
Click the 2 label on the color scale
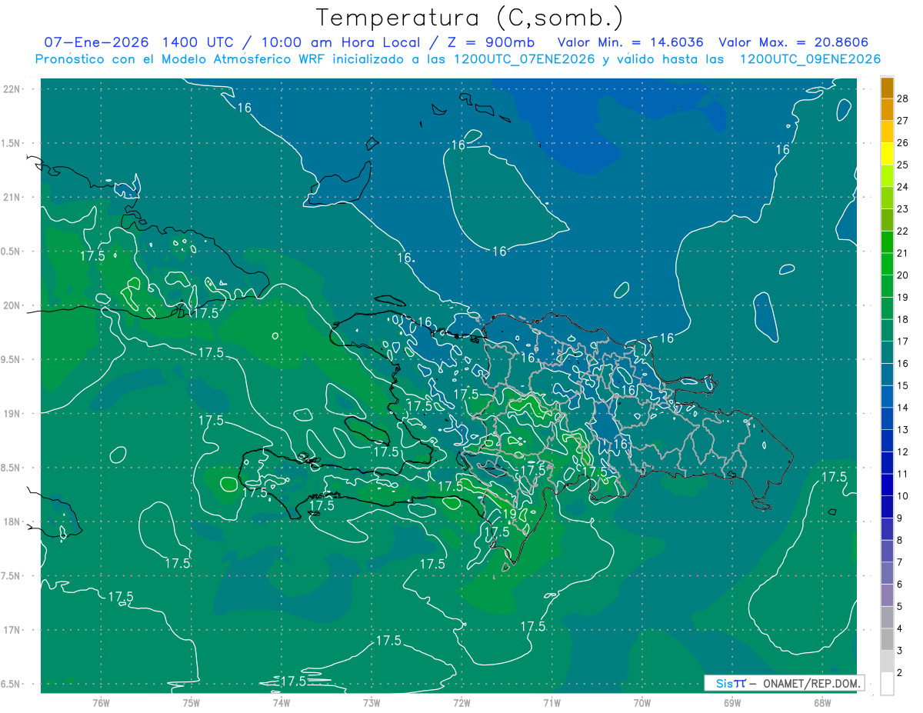pyautogui.click(x=901, y=673)
